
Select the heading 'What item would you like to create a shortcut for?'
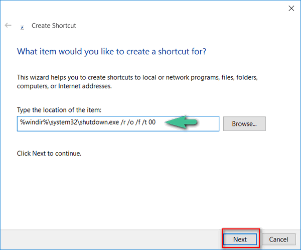pyautogui.click(x=112, y=52)
